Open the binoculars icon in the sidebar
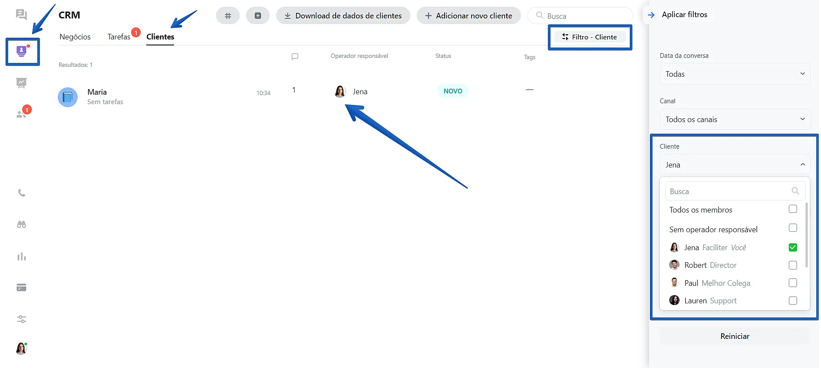 [21, 224]
